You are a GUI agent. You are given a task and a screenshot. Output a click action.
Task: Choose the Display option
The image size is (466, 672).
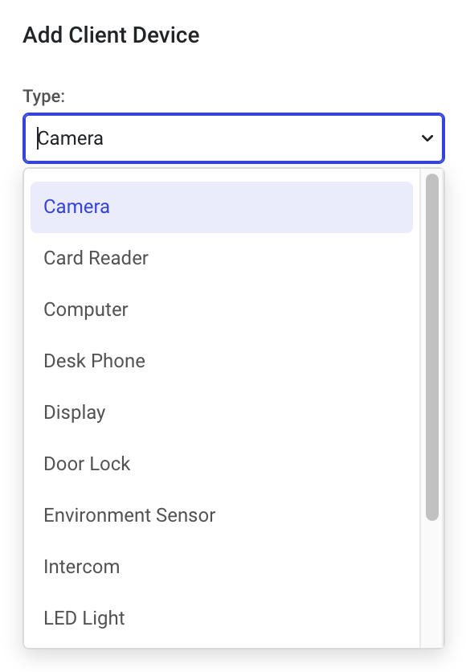(x=222, y=412)
